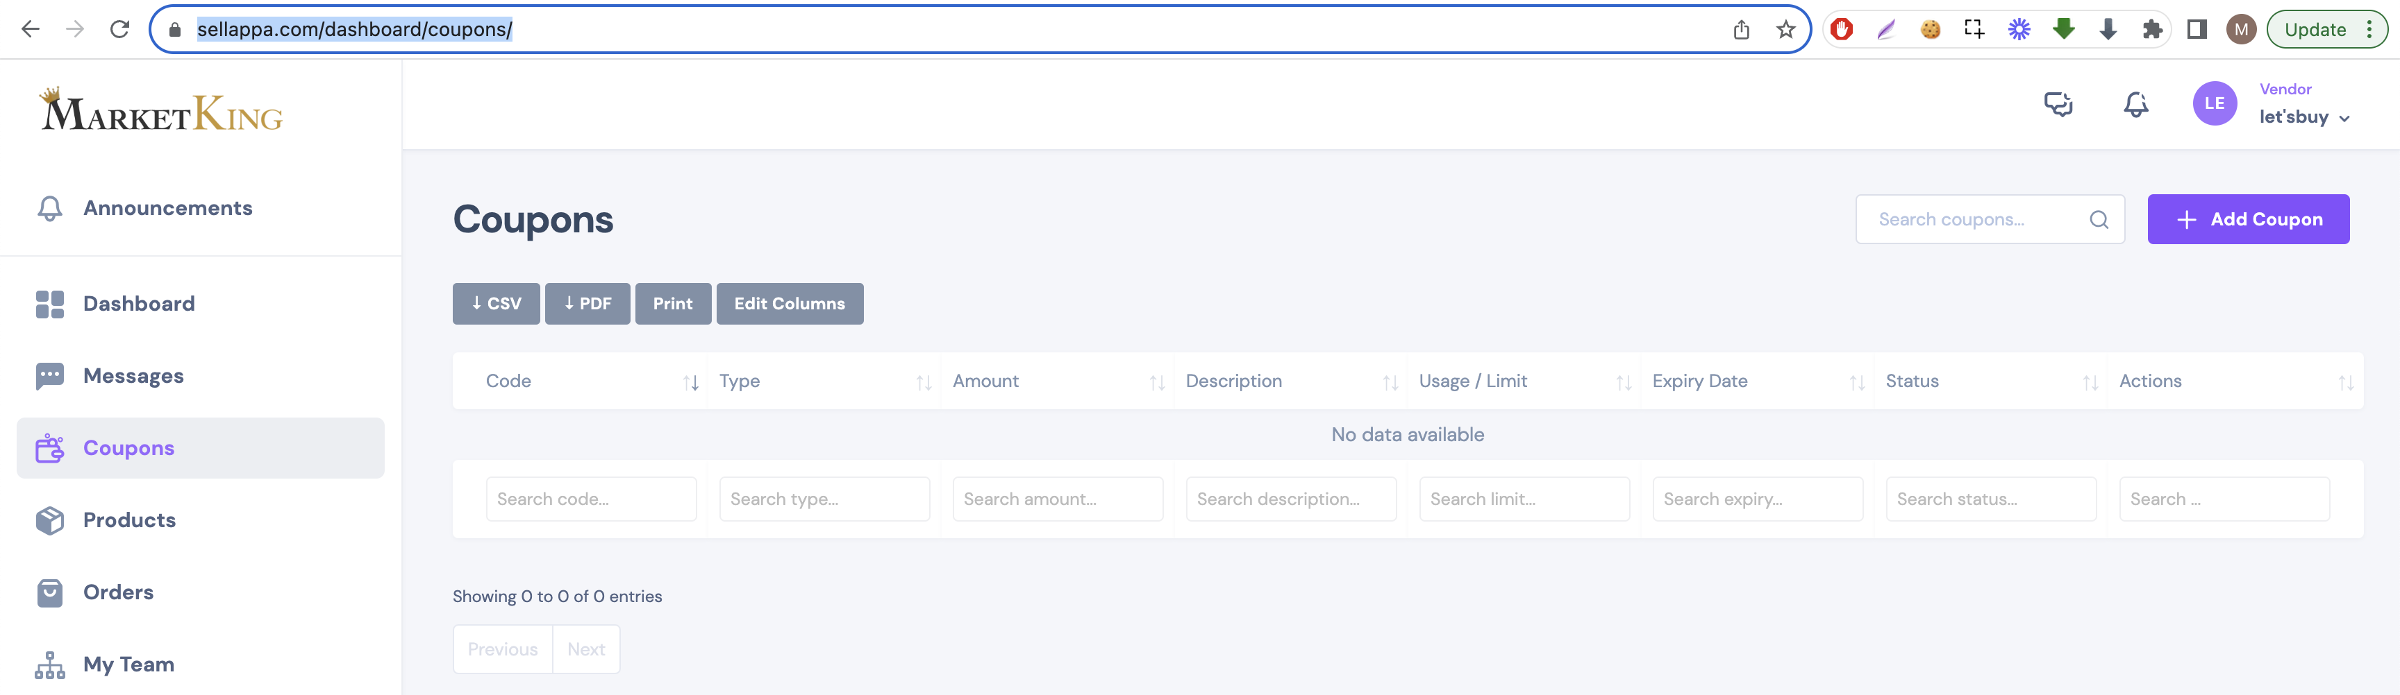Click the Edit Columns button
This screenshot has height=695, width=2400.
coord(790,304)
